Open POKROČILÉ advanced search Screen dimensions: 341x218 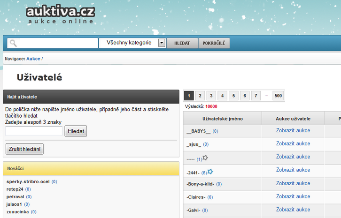pyautogui.click(x=214, y=43)
